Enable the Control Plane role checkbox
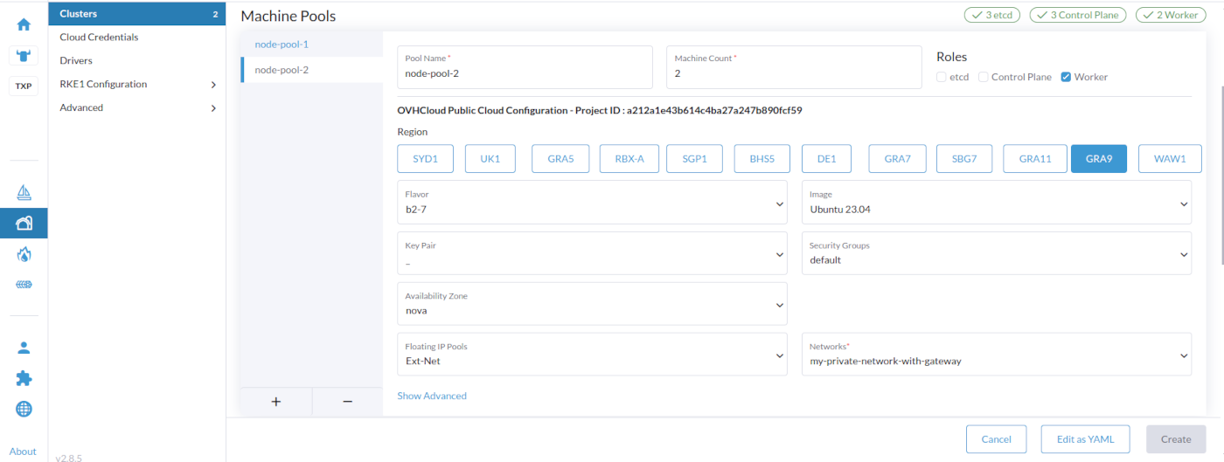The height and width of the screenshot is (462, 1224). coord(984,77)
